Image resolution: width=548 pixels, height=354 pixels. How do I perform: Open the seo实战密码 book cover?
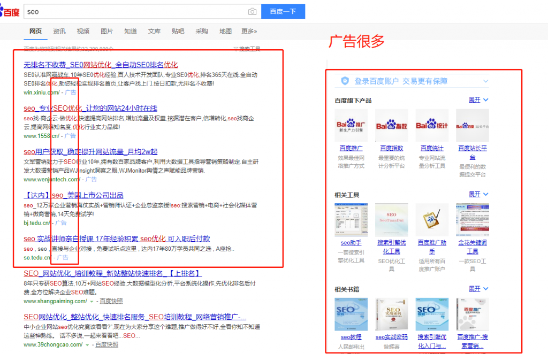(391, 314)
